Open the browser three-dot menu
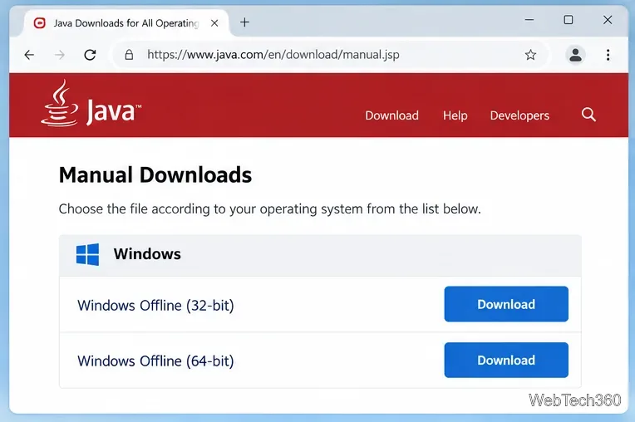 (608, 55)
